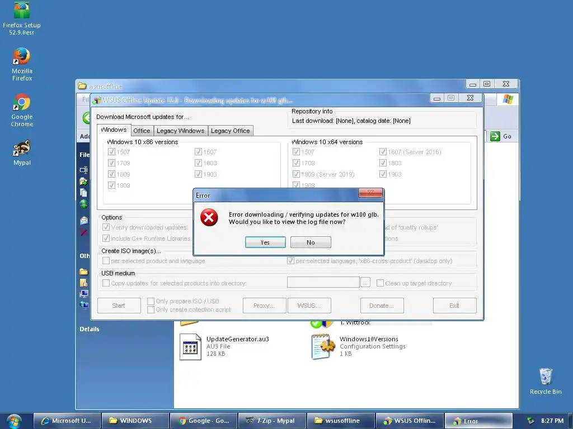Click the Exit button
Screen dimensions: 573x429
coord(454,306)
